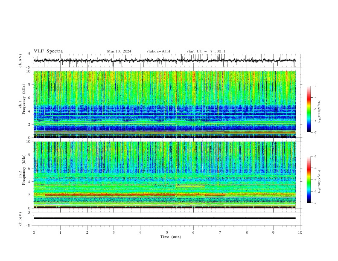Click the ch.1 spectrogram panel
The height and width of the screenshot is (261, 338).
(164, 104)
